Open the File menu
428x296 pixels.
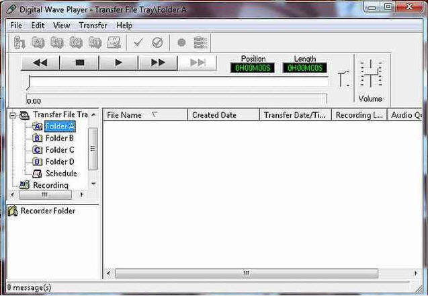[16, 26]
